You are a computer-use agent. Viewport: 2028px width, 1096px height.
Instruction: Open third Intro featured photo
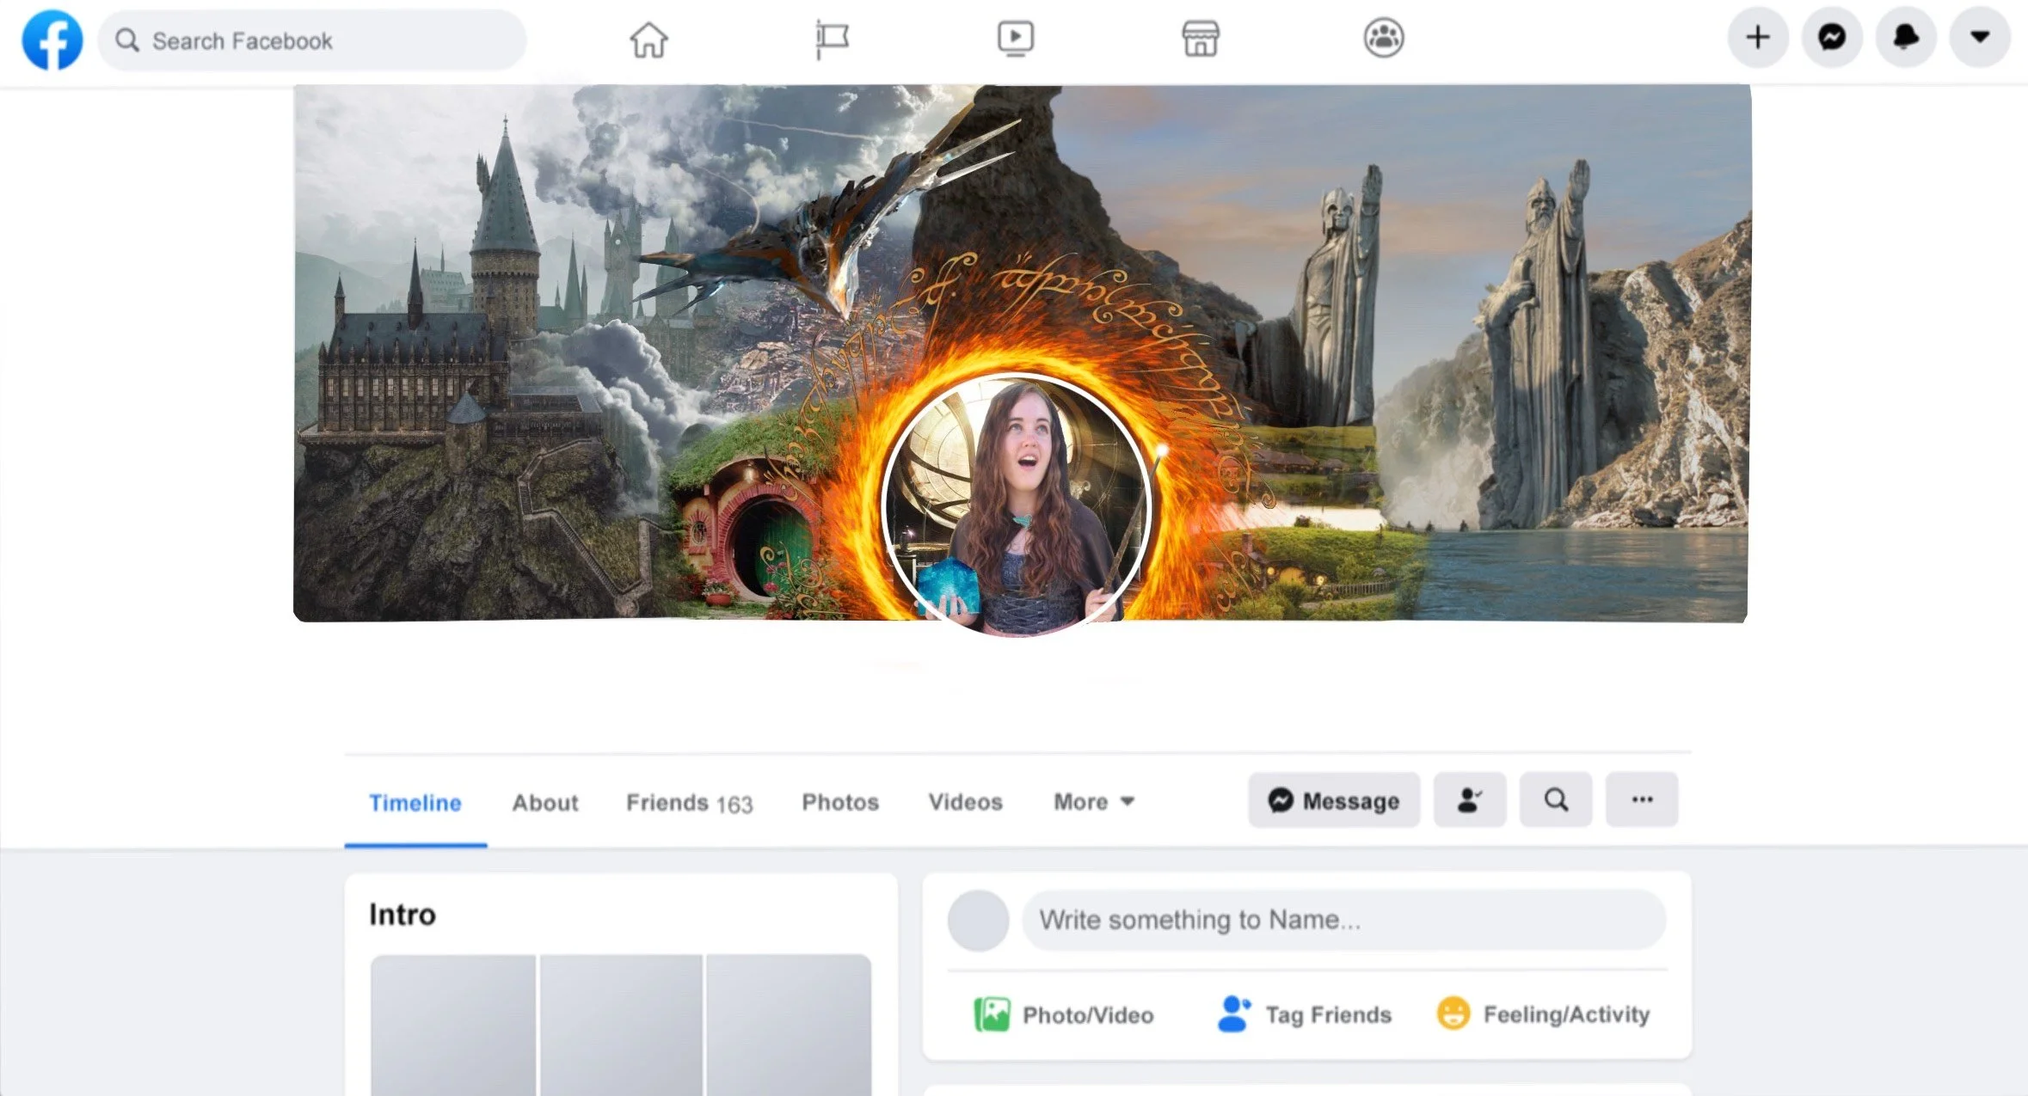(789, 1025)
